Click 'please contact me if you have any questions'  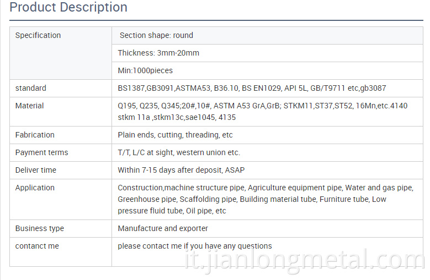click(195, 246)
